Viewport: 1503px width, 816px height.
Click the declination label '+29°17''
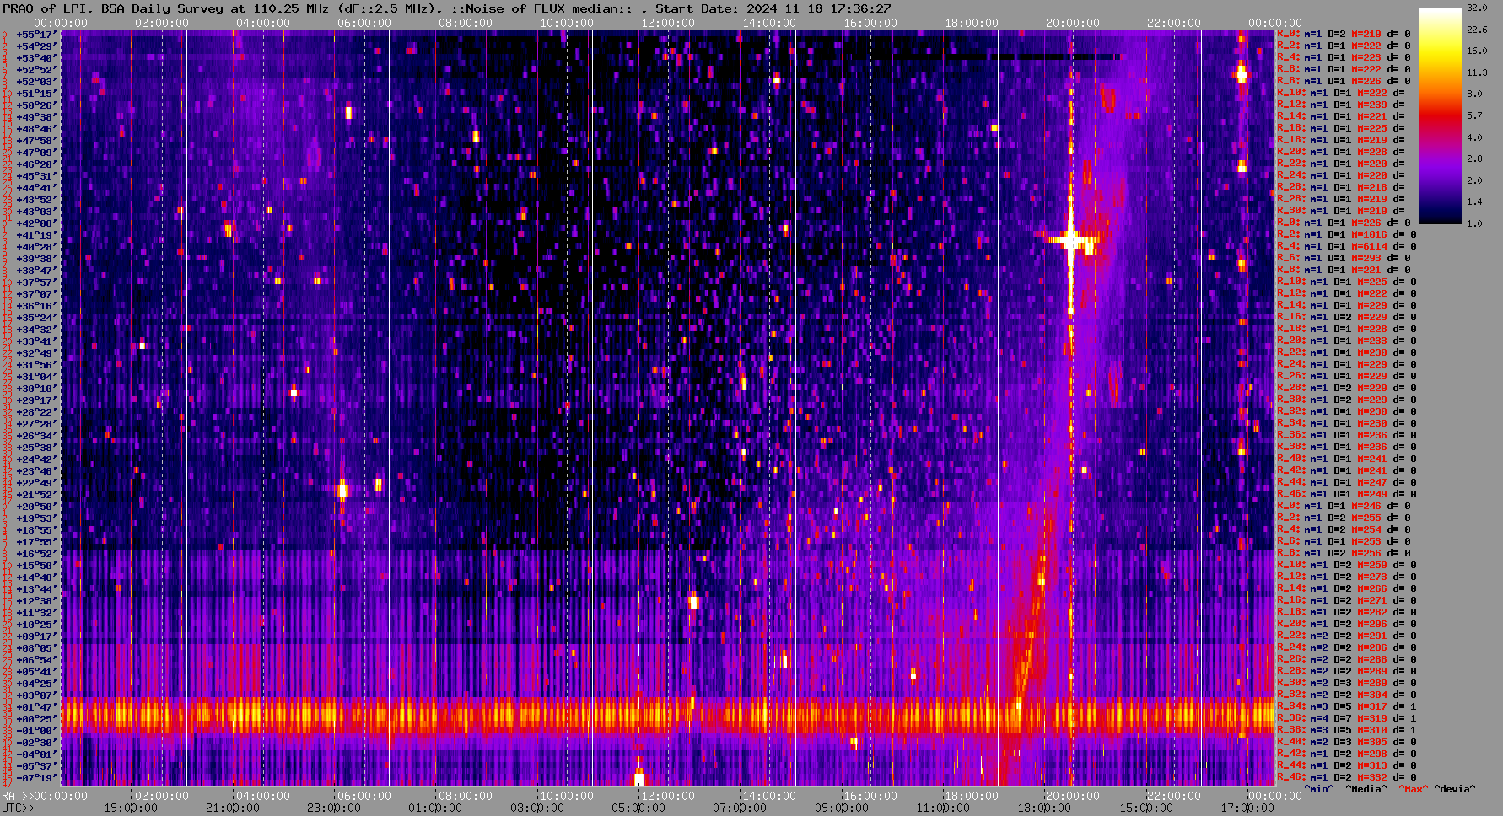point(36,400)
